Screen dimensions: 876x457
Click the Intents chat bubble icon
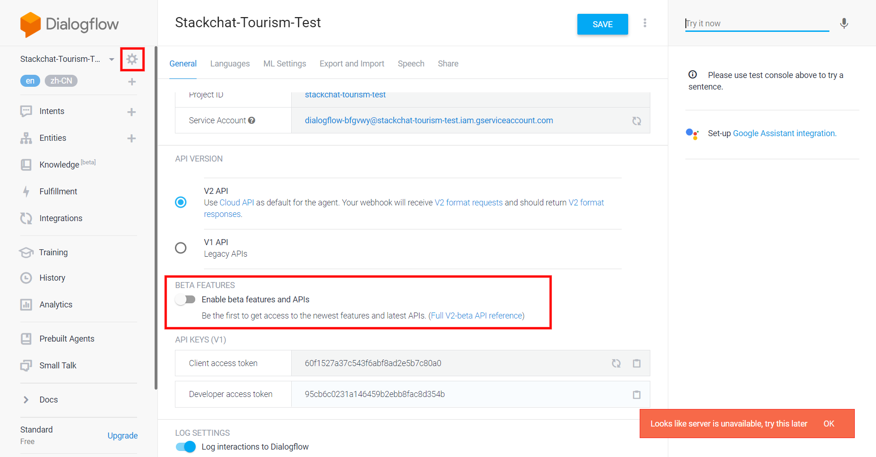coord(26,111)
